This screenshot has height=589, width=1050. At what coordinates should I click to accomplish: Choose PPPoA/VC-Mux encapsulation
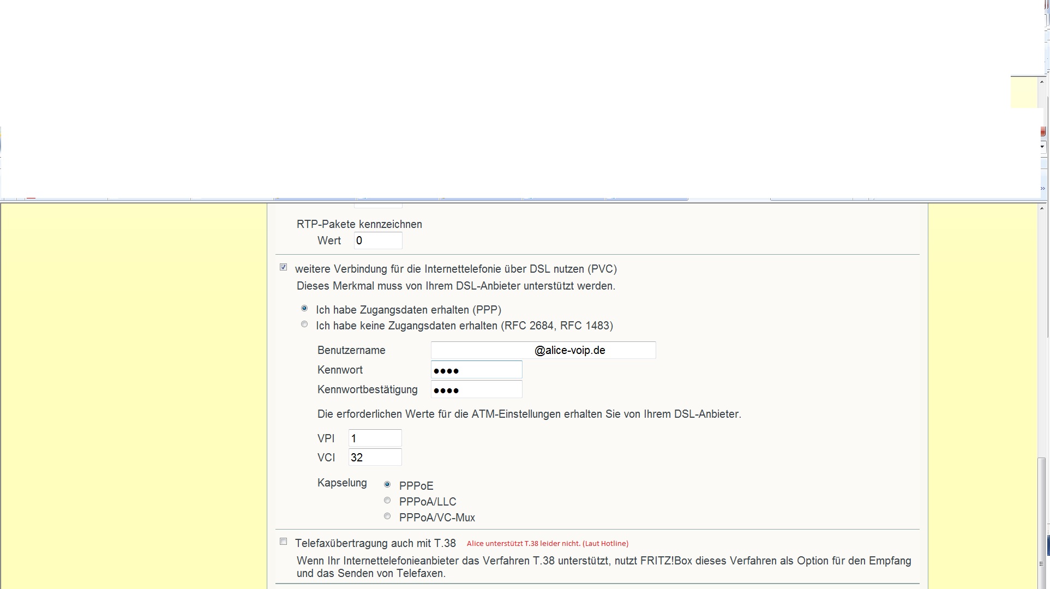tap(387, 516)
